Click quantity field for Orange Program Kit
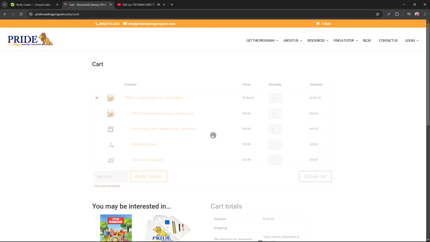 275,98
